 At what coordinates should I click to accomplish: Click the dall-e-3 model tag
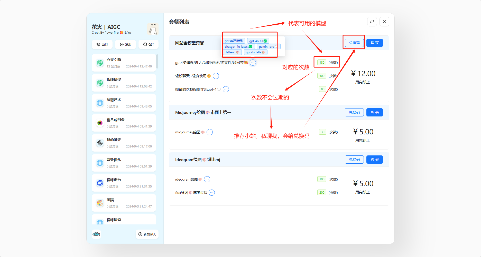click(x=232, y=52)
